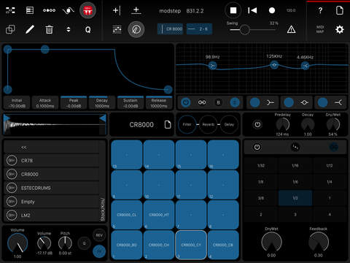350x263 pixels.
Task: Toggle the low shelf band enable circle
Action: (254, 102)
